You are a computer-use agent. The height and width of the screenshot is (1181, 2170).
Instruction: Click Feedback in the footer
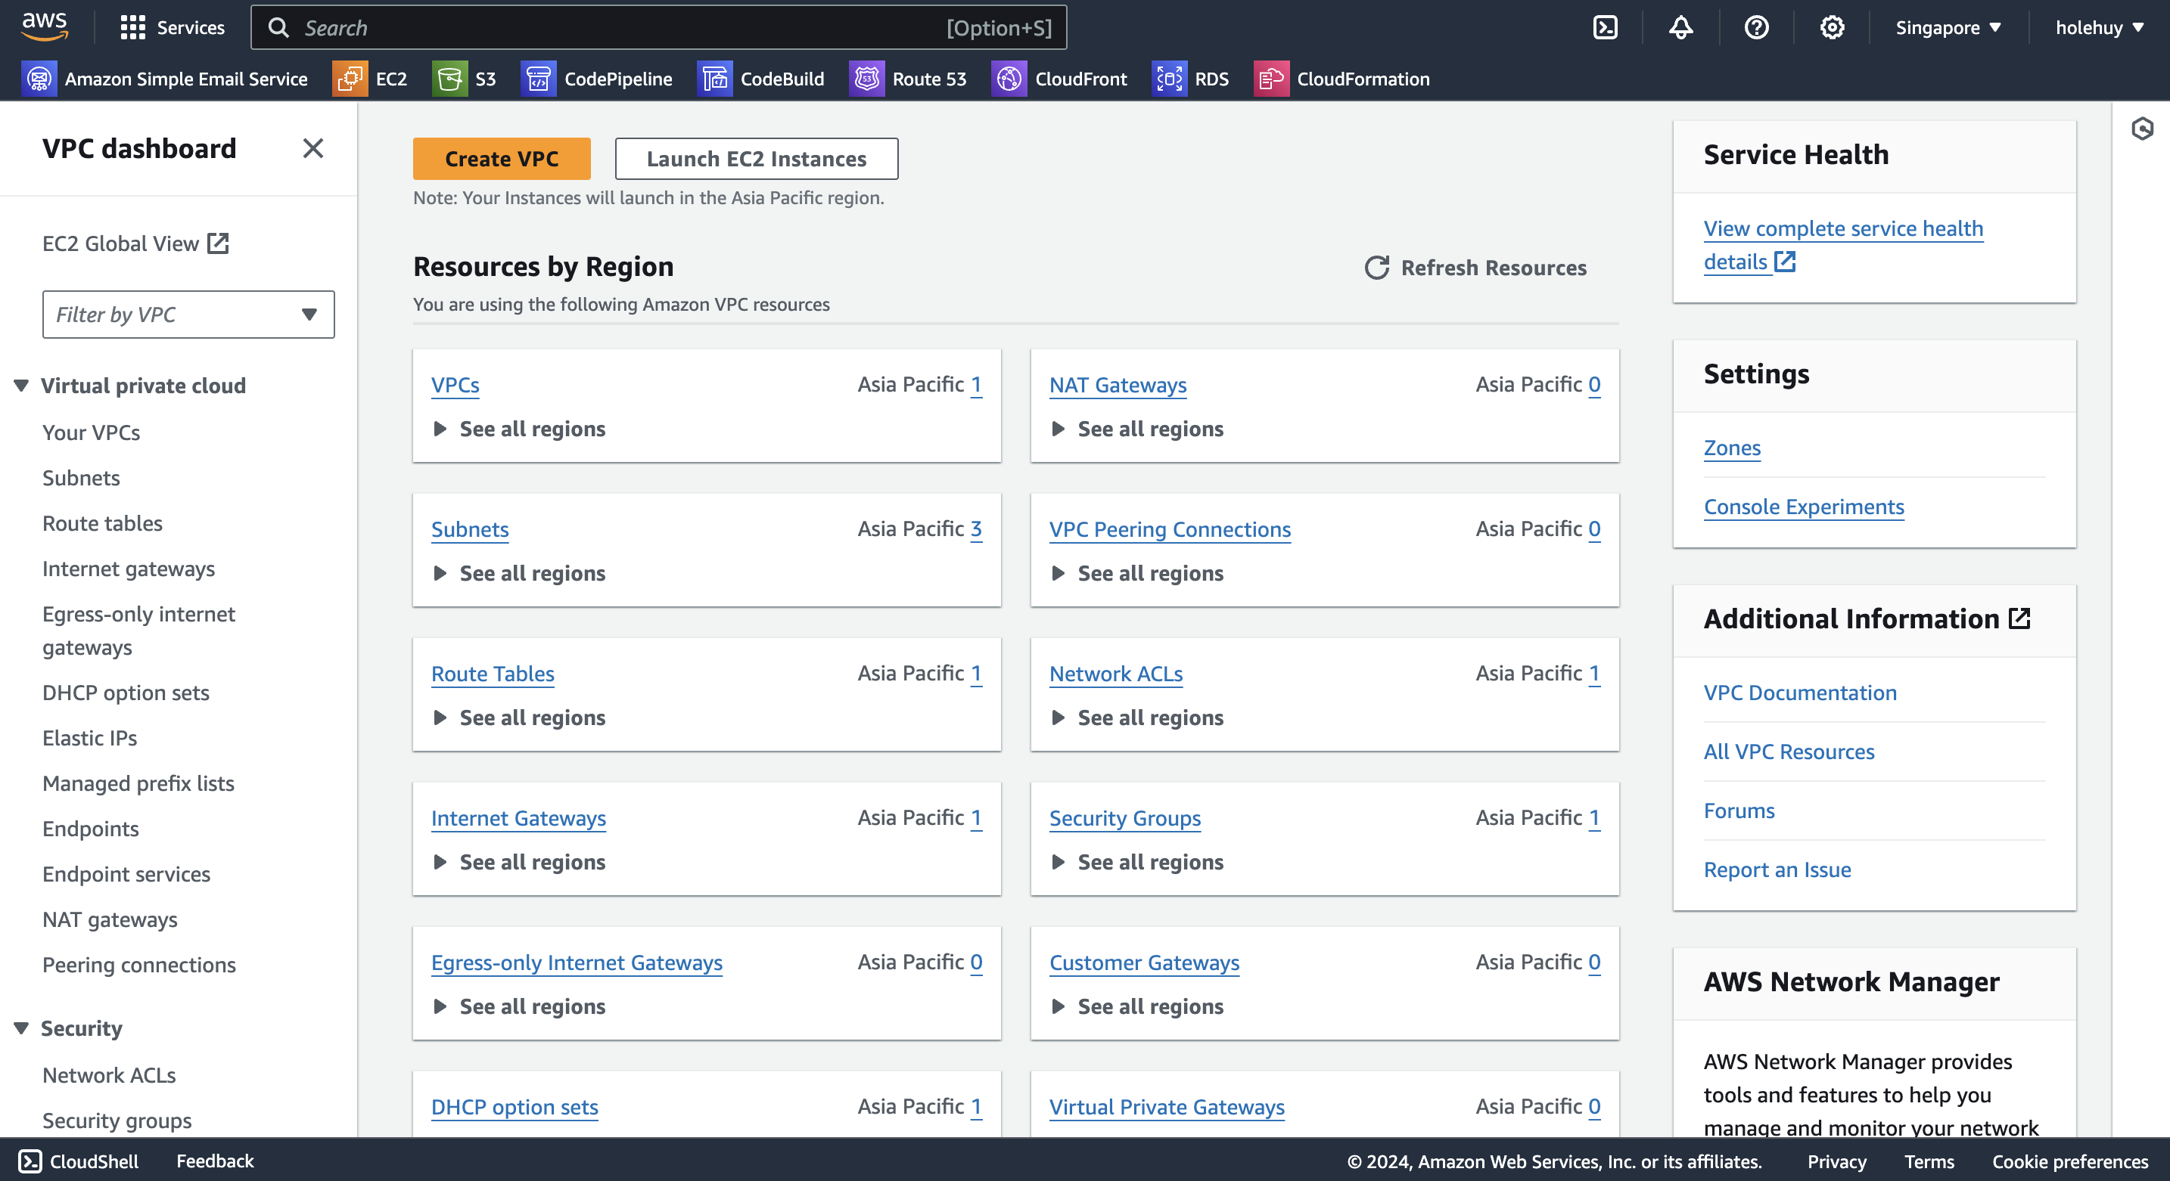[x=215, y=1161]
